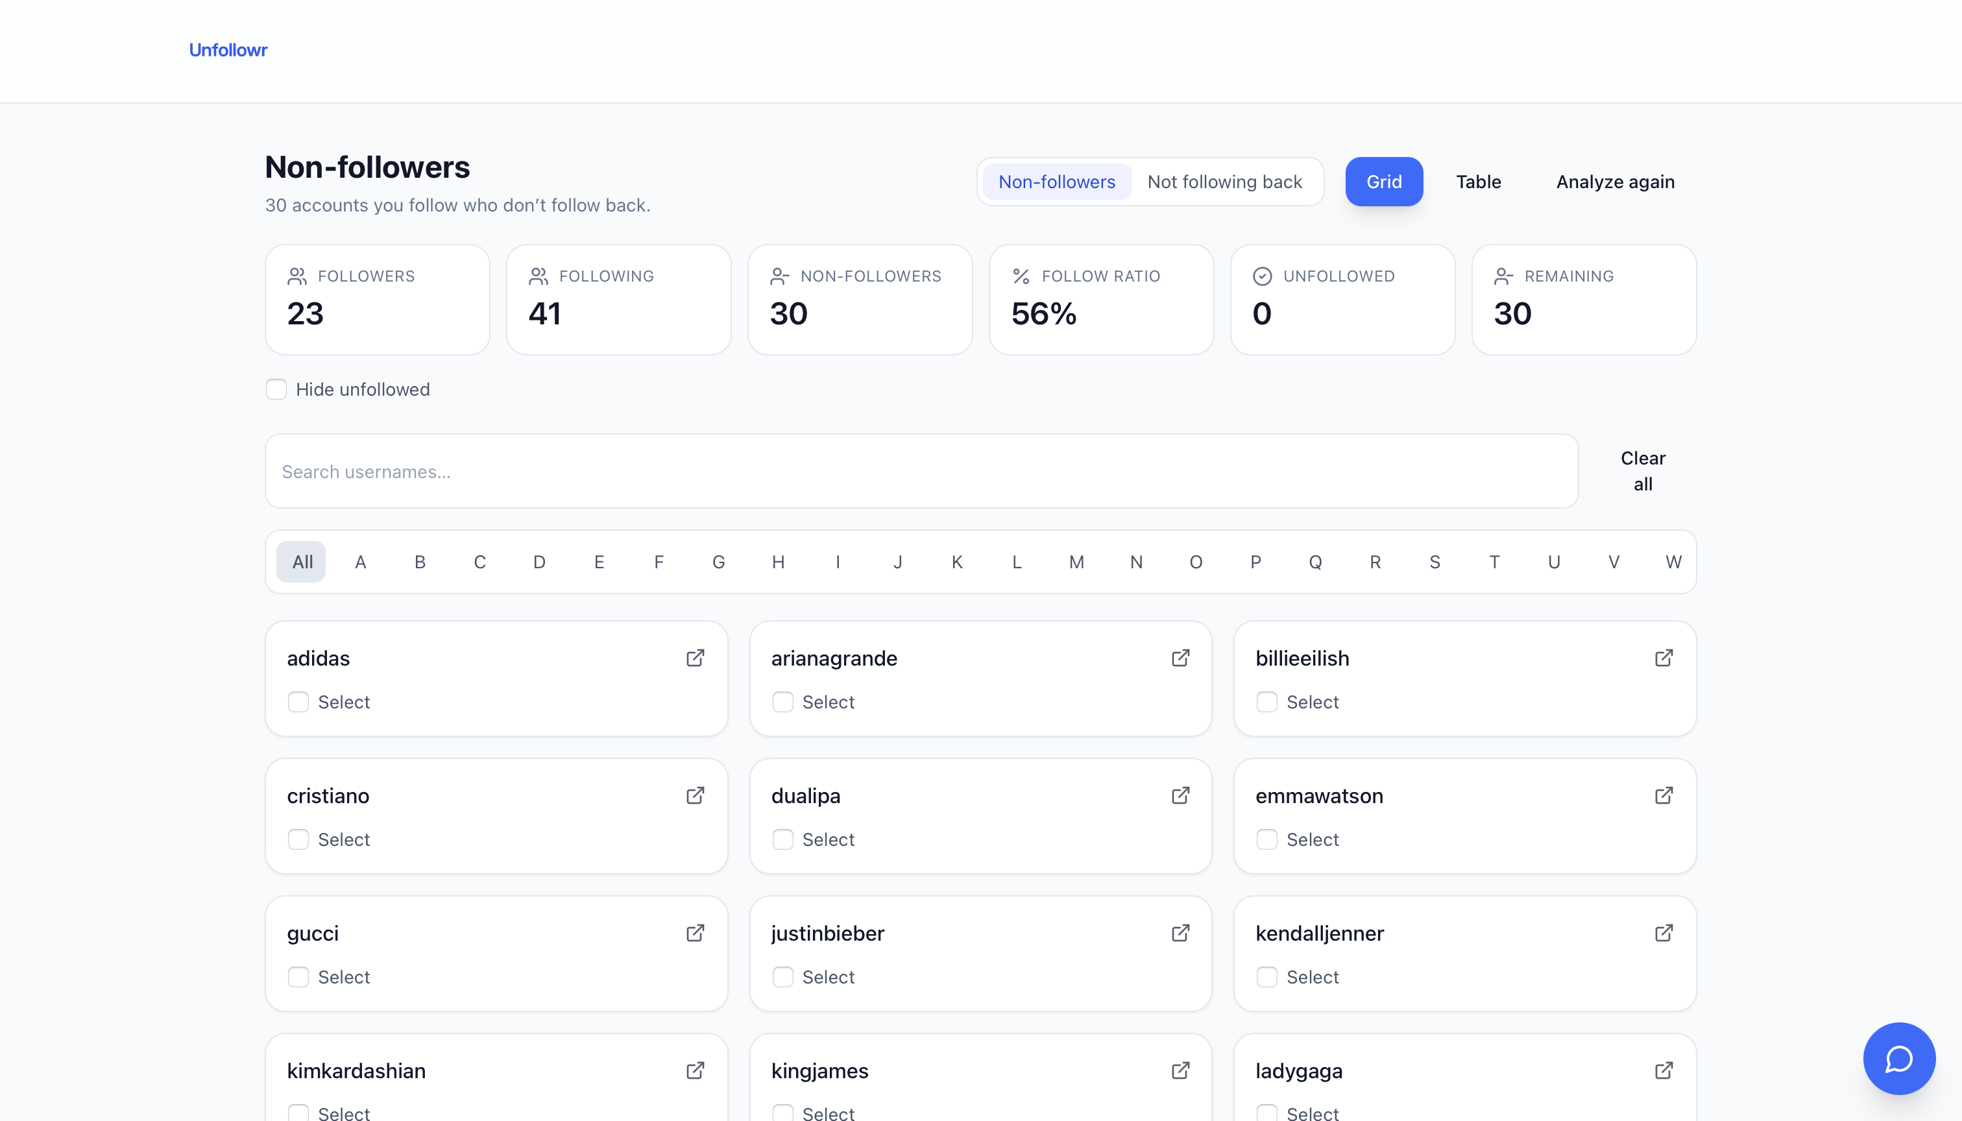Focus the Search usernames field
The width and height of the screenshot is (1962, 1121).
pos(922,471)
